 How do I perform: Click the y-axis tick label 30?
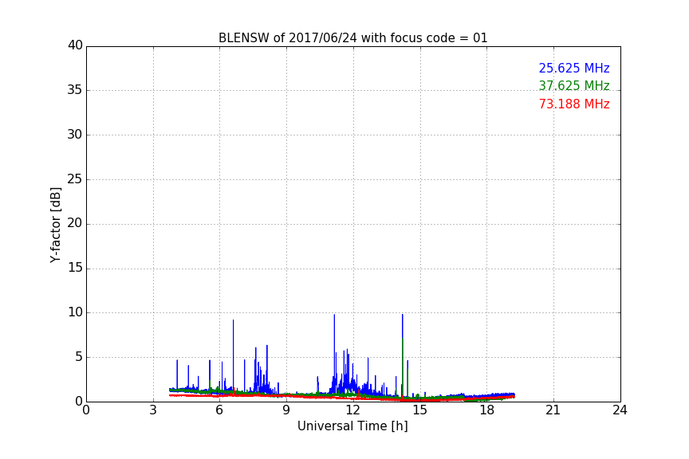pos(75,135)
